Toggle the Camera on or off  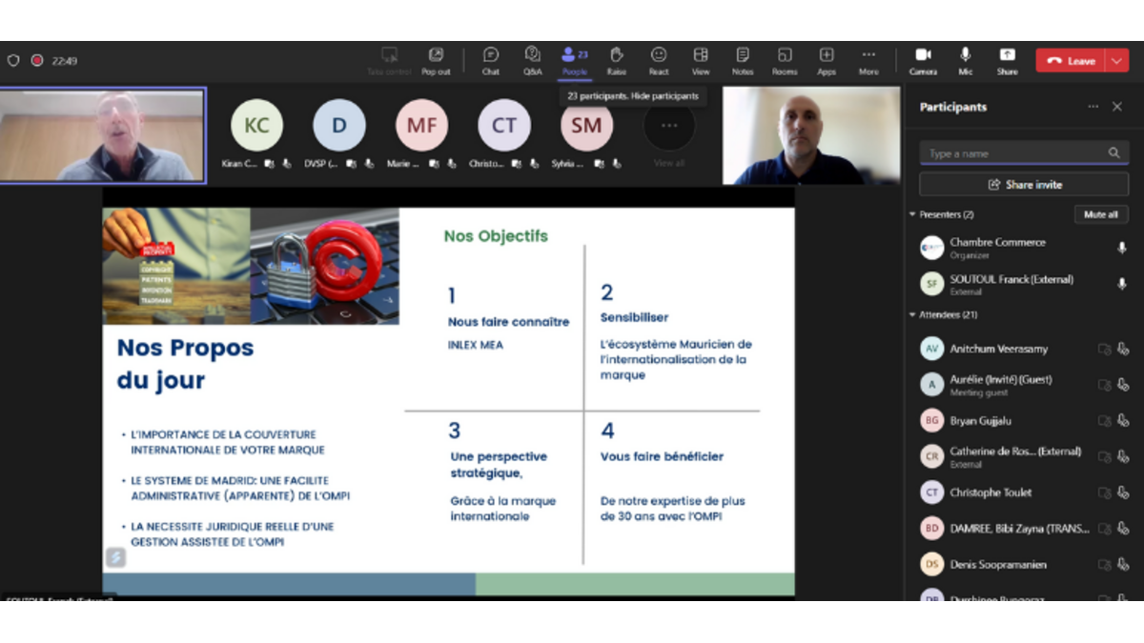click(922, 60)
